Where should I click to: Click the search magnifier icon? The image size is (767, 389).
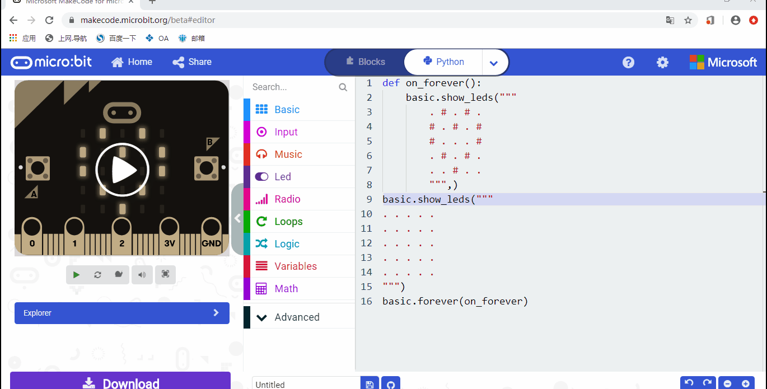[x=343, y=87]
